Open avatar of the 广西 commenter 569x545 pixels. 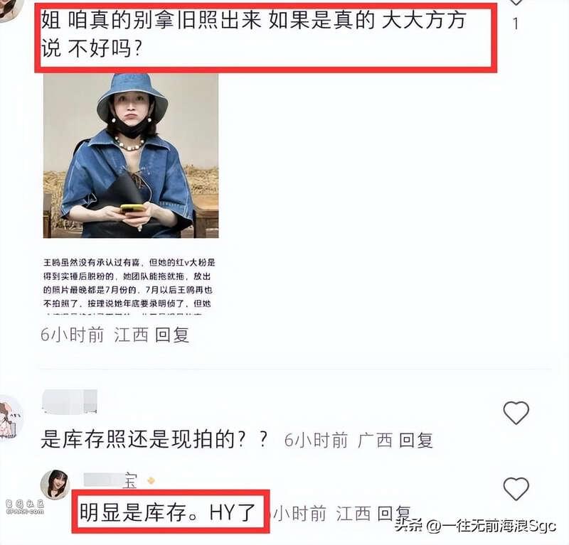tap(9, 418)
